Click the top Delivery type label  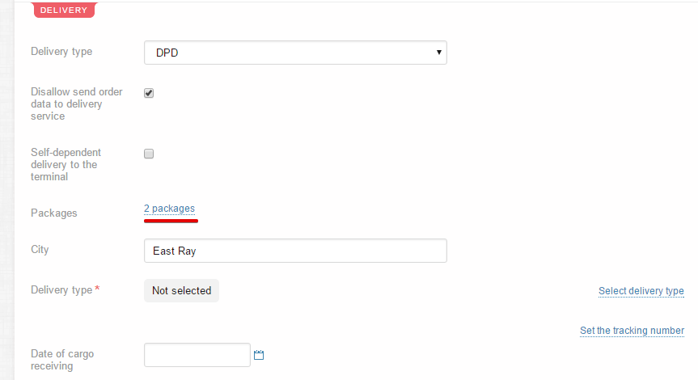coord(61,52)
